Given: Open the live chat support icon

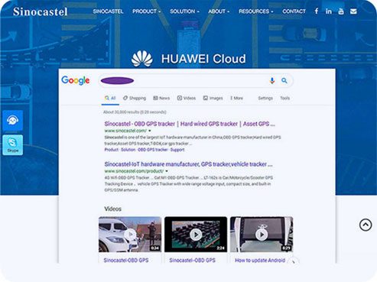Looking at the screenshot, I should pyautogui.click(x=12, y=120).
